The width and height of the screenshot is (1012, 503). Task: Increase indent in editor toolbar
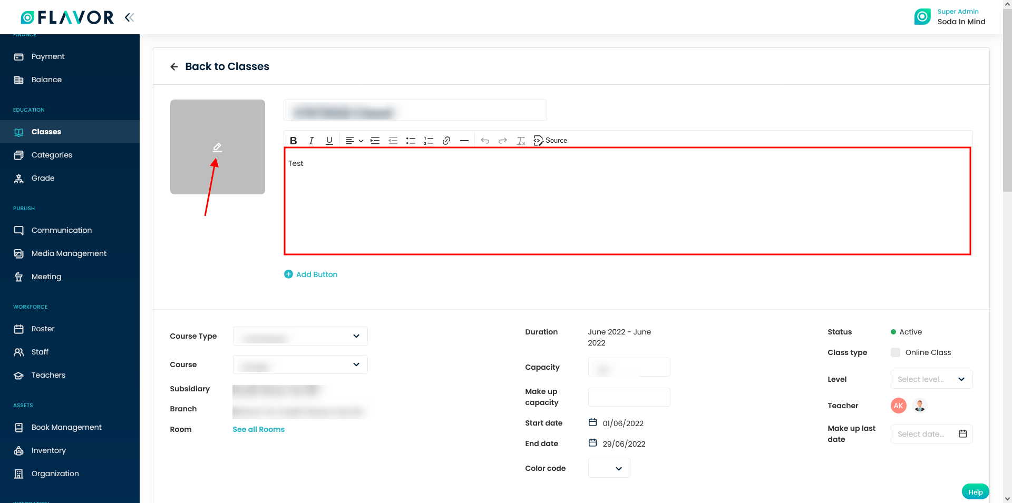[x=375, y=141]
